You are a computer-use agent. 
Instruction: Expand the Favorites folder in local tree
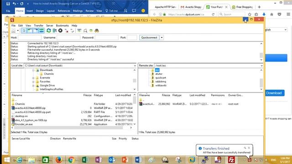coord(33,82)
